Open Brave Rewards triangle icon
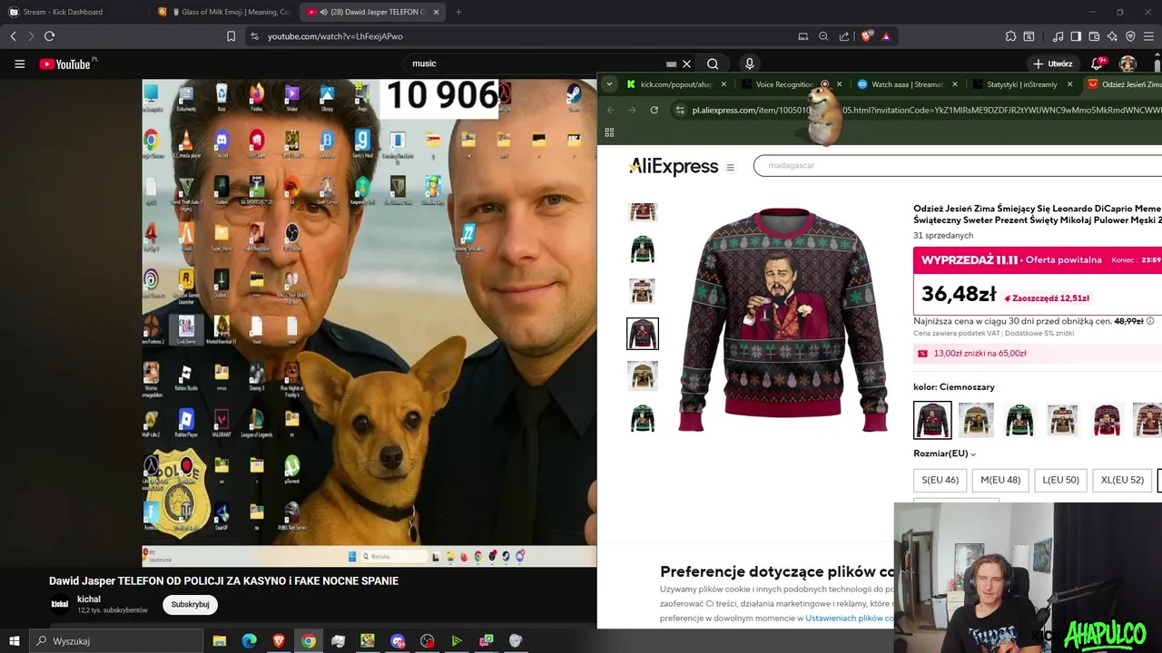Viewport: 1162px width, 653px height. [x=886, y=36]
